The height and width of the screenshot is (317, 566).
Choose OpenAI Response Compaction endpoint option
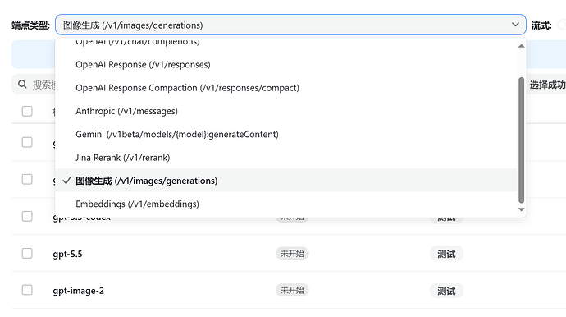pos(285,88)
